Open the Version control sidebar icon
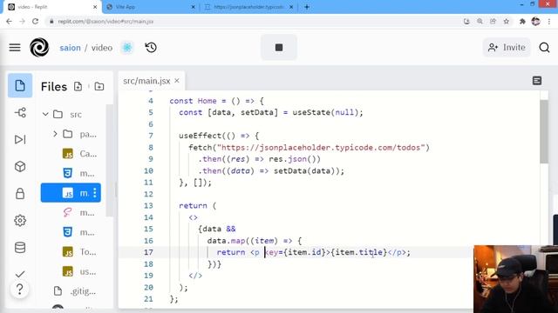 coord(20,112)
